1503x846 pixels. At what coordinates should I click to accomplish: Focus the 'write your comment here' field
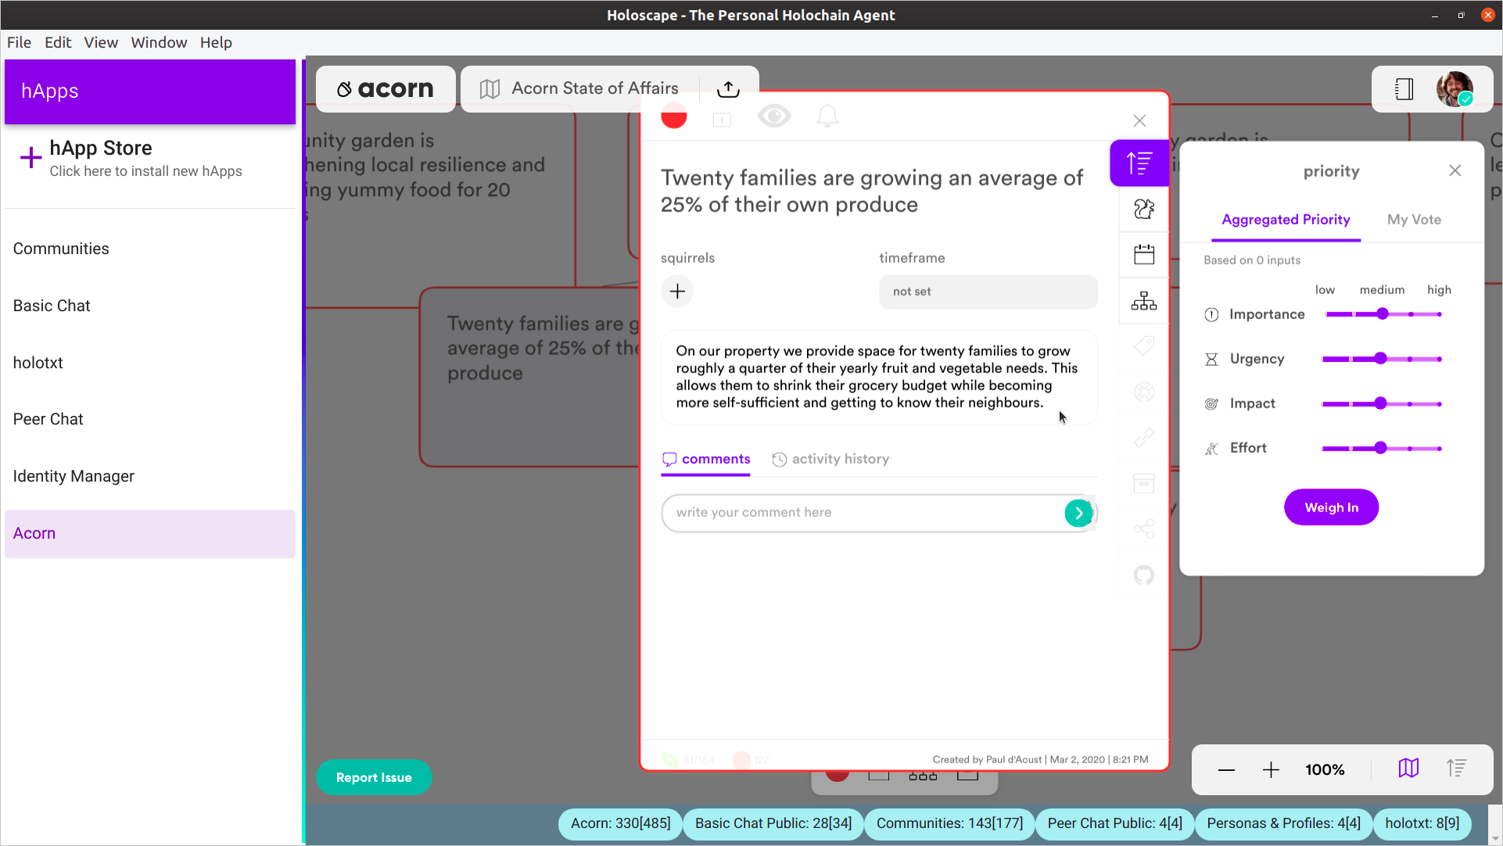pos(863,513)
